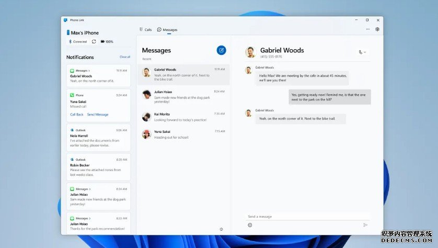Image resolution: width=438 pixels, height=248 pixels.
Task: Click the Max's iPhone device icon
Action: (x=68, y=33)
